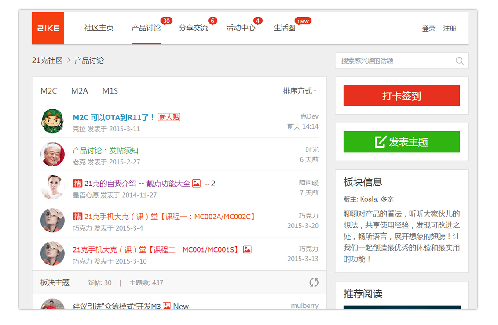
Task: Select the M2C filter tab
Action: point(48,91)
